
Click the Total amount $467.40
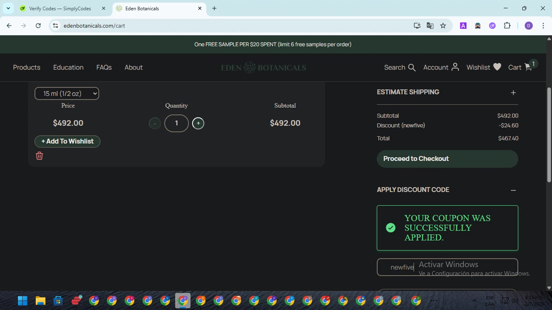[x=508, y=139]
